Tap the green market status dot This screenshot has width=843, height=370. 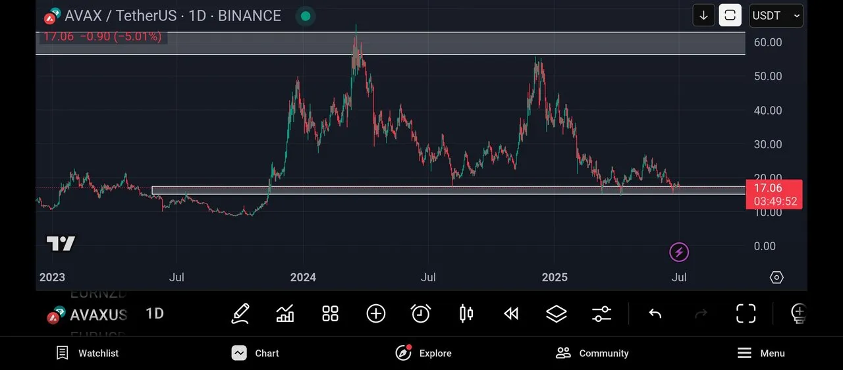click(305, 16)
